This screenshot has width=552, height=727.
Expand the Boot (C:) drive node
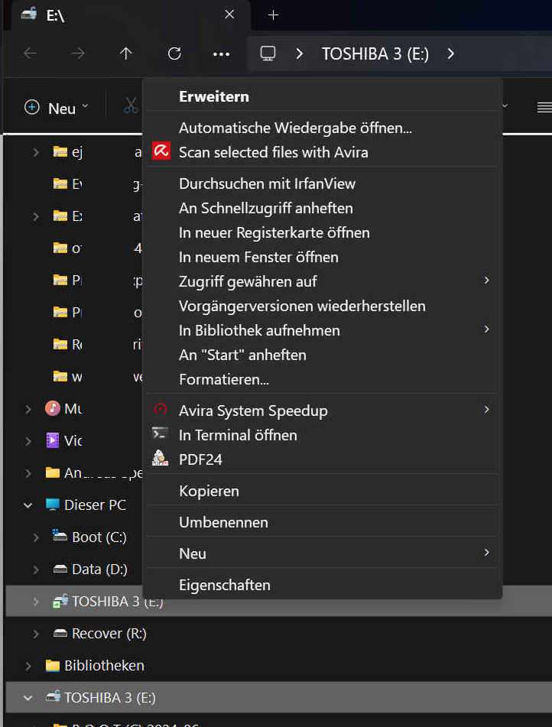[36, 537]
